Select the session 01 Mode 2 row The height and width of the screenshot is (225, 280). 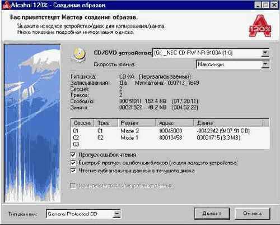(x=170, y=131)
